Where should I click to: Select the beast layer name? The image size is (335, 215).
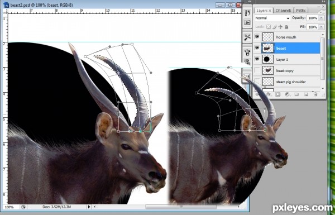pos(281,48)
